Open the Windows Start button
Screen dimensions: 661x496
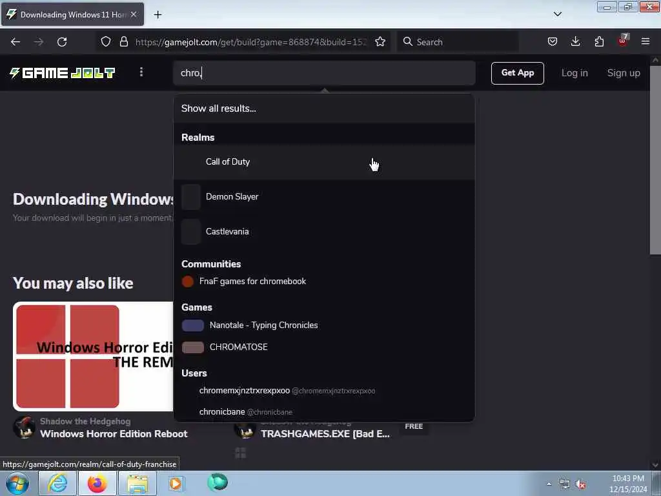point(17,483)
